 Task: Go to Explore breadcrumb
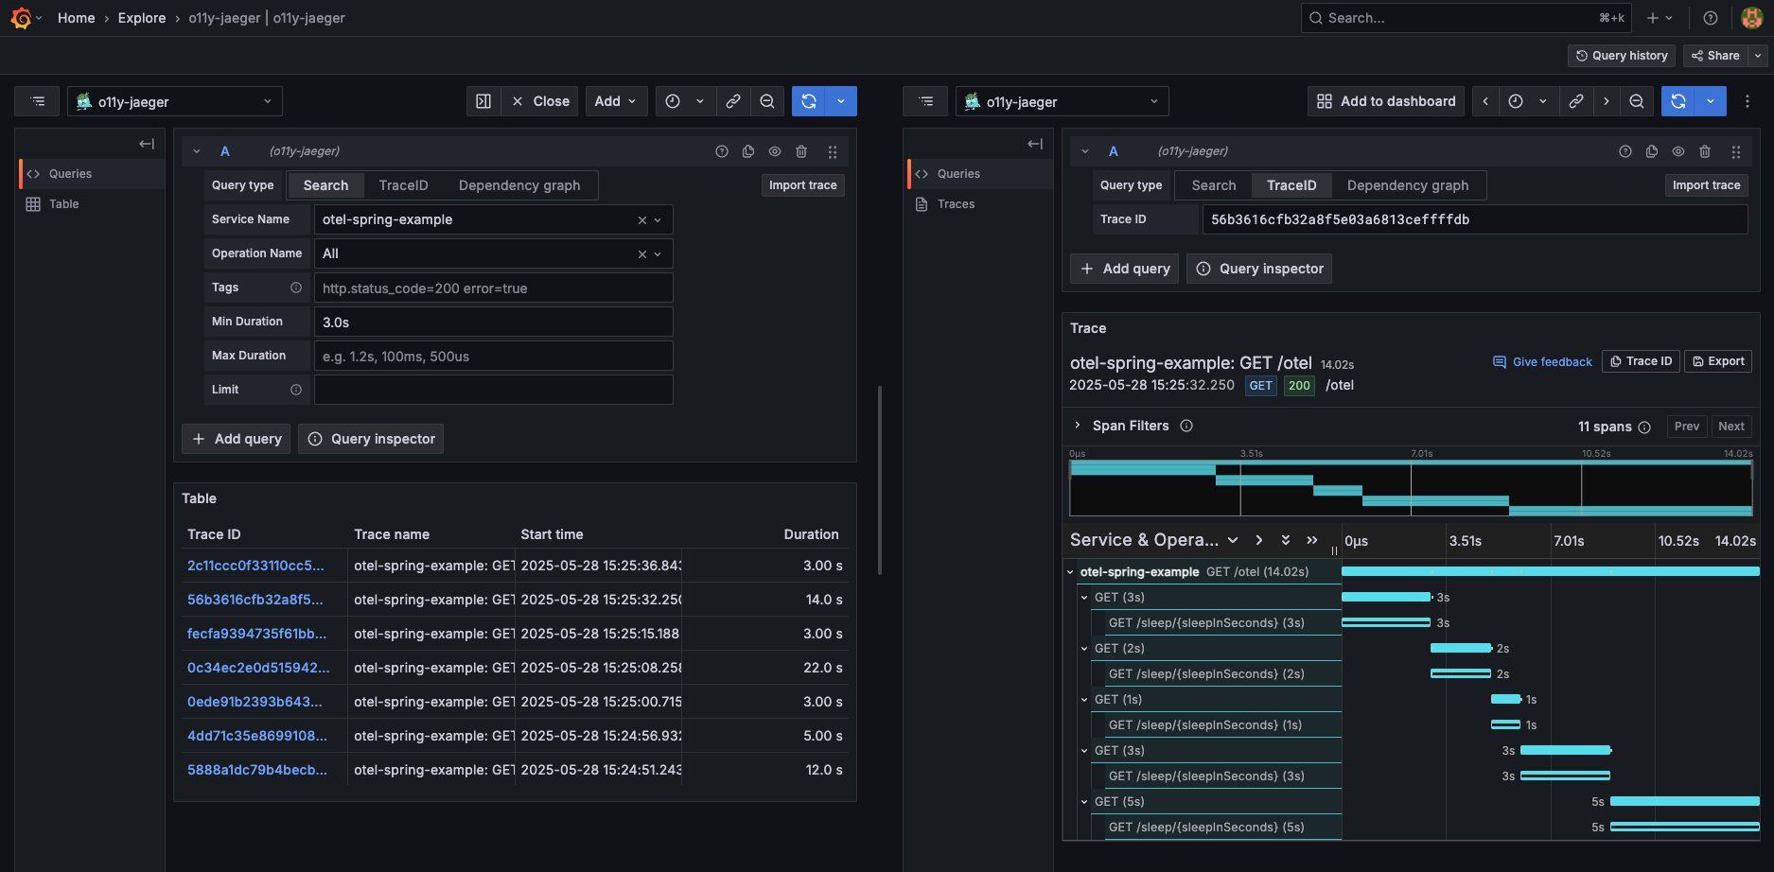click(142, 18)
